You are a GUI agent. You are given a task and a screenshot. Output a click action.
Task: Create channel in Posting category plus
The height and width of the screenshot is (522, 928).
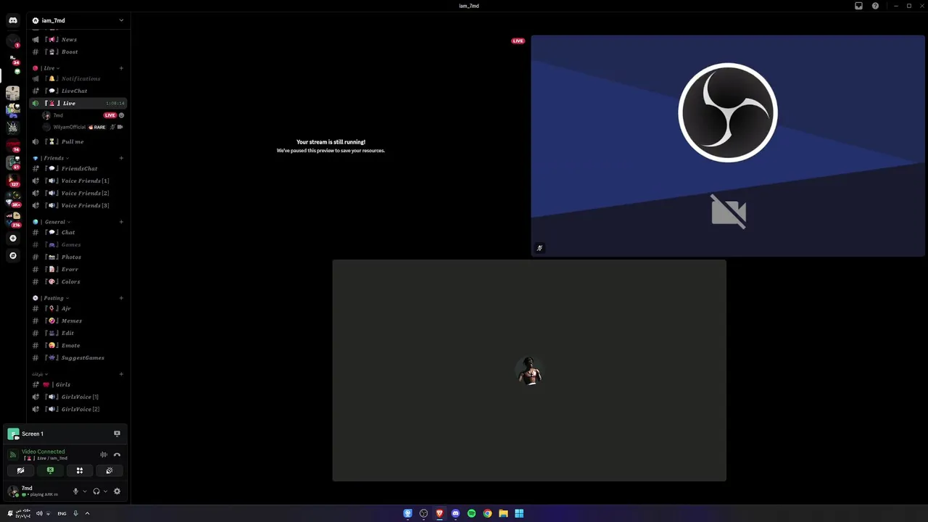tap(121, 298)
